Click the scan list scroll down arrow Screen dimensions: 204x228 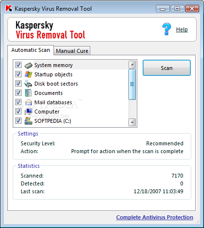[132, 122]
